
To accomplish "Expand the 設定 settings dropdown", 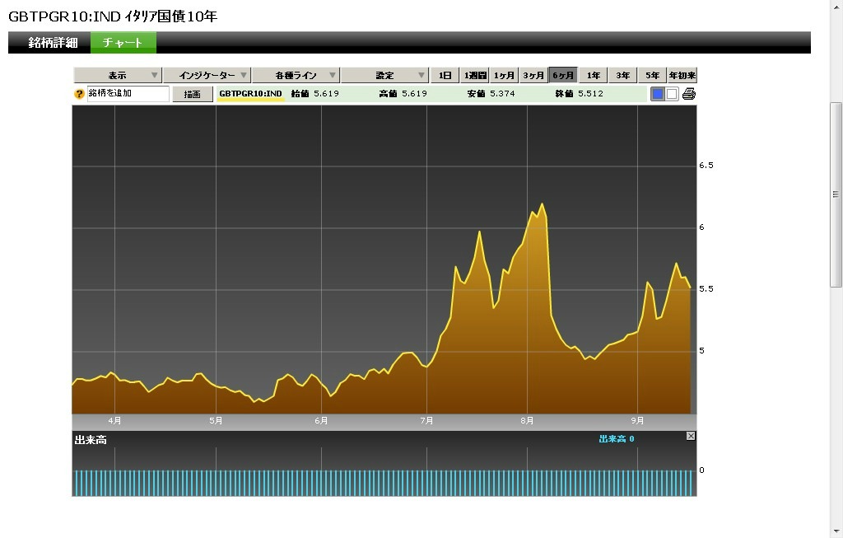I will pos(384,76).
